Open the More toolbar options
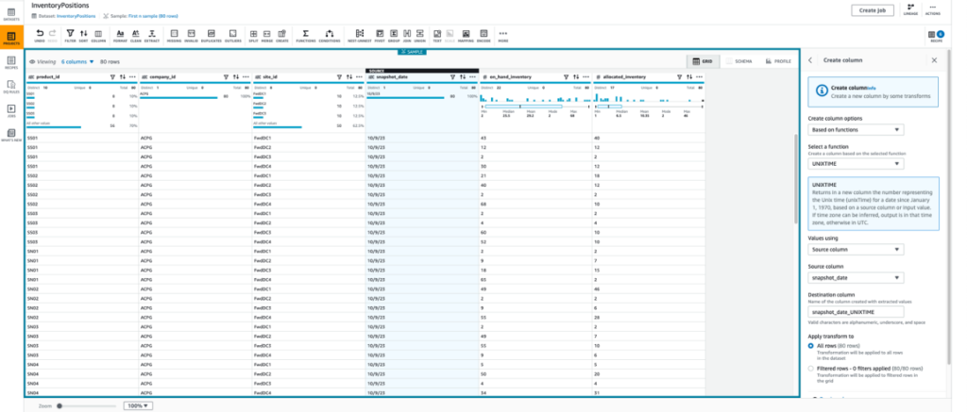The width and height of the screenshot is (967, 412). click(503, 35)
